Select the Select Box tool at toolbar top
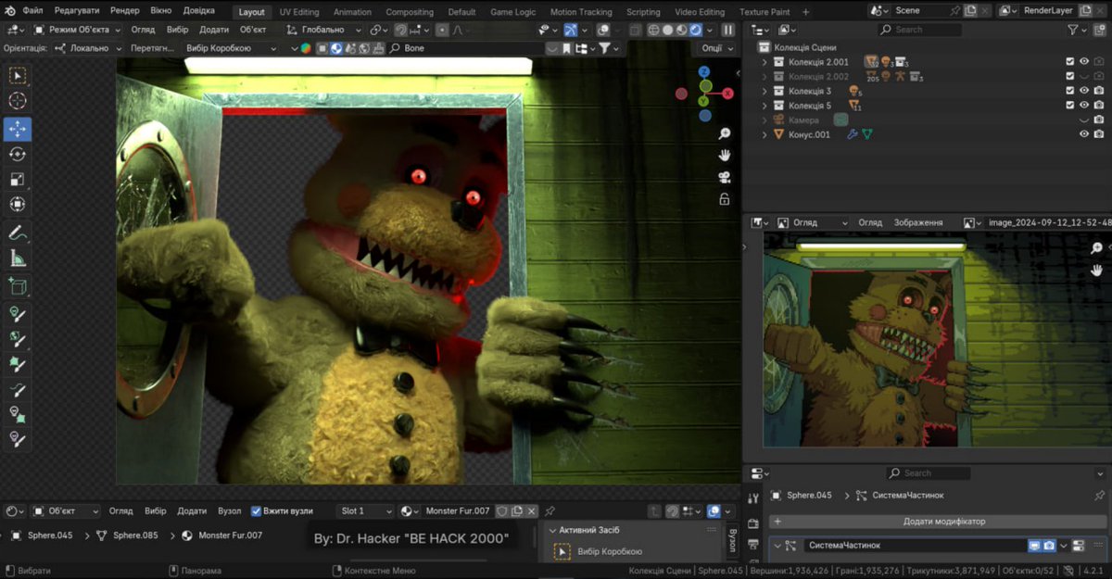This screenshot has height=579, width=1112. pyautogui.click(x=18, y=75)
